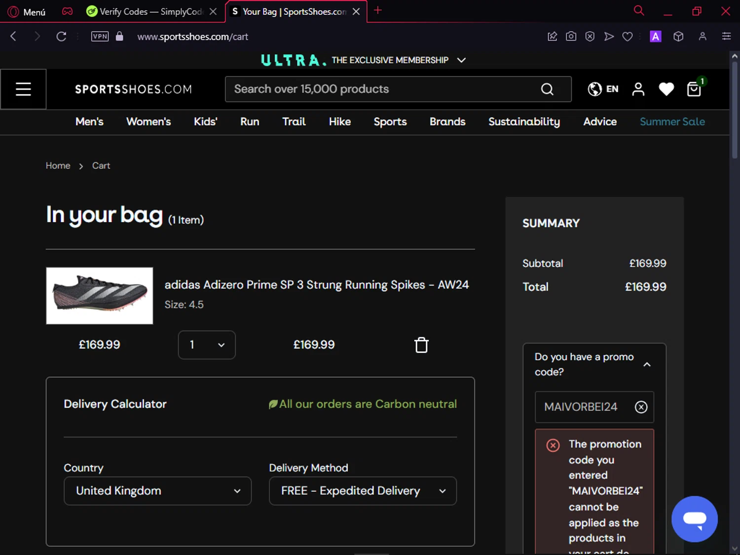Open the account profile icon in site header
740x555 pixels.
pos(638,89)
